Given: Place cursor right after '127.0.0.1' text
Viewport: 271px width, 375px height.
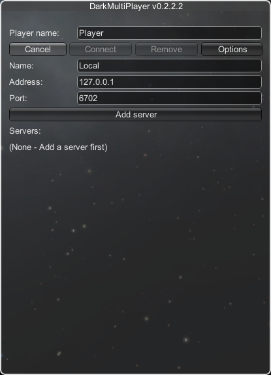Looking at the screenshot, I should 114,82.
